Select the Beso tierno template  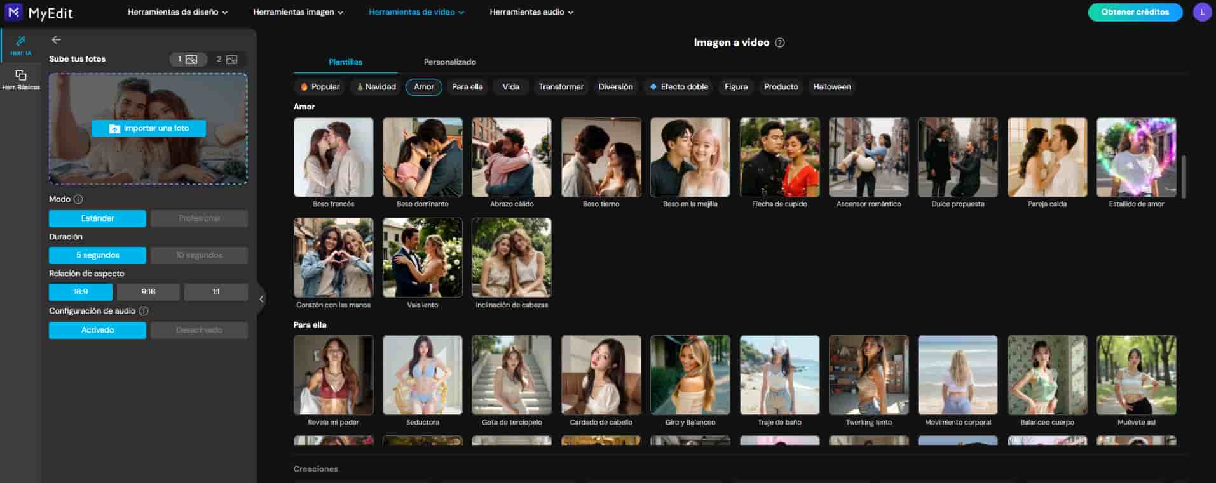pyautogui.click(x=601, y=157)
